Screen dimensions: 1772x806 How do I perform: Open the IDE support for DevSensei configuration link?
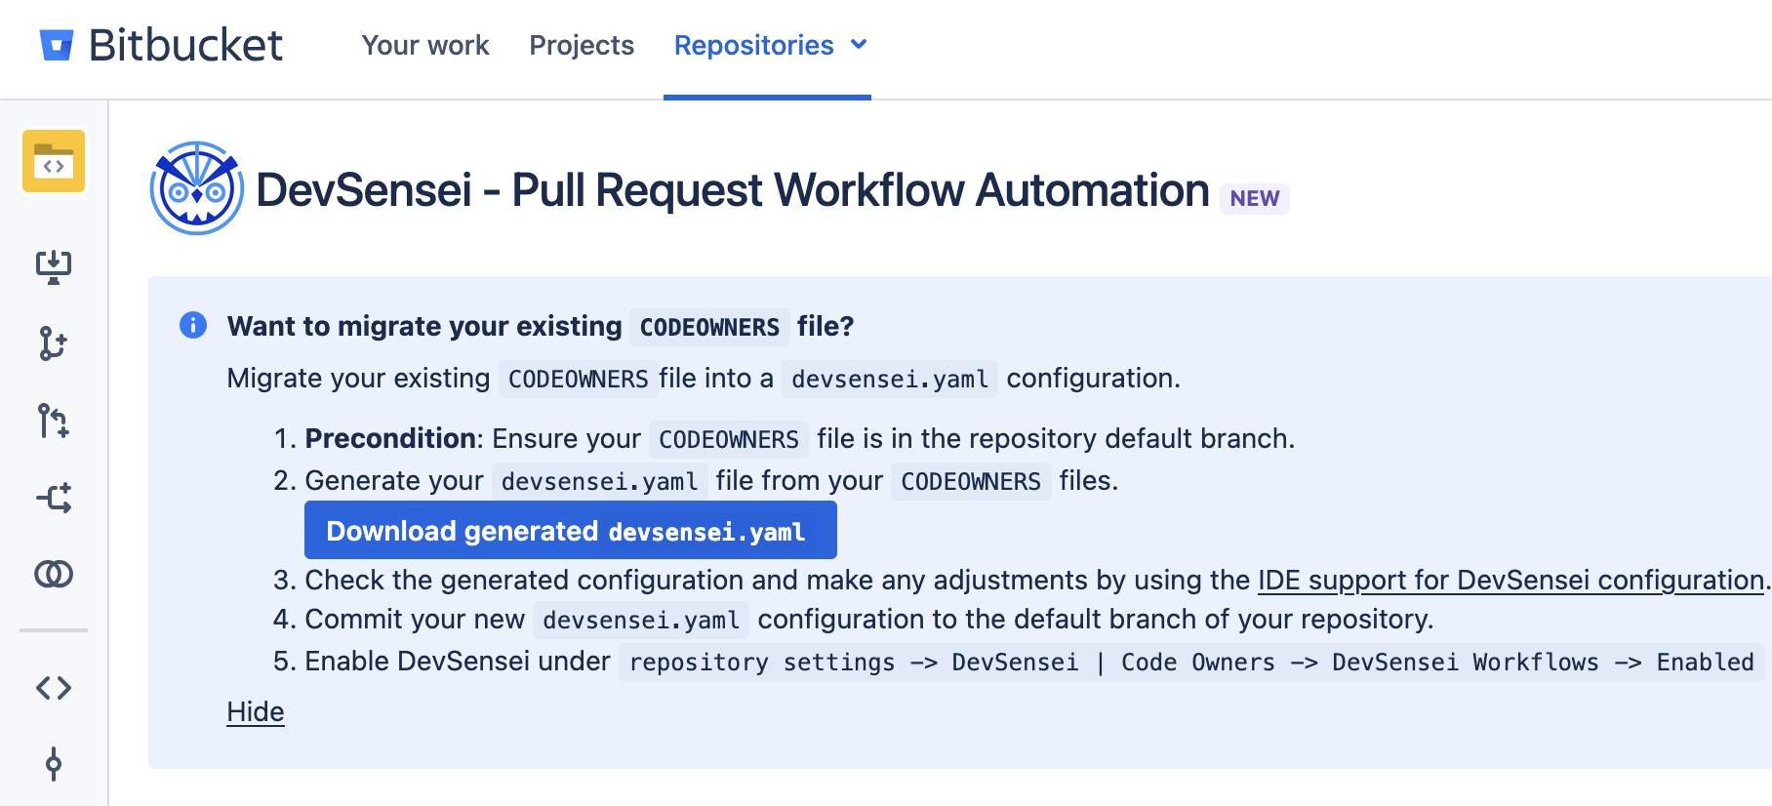point(1510,580)
